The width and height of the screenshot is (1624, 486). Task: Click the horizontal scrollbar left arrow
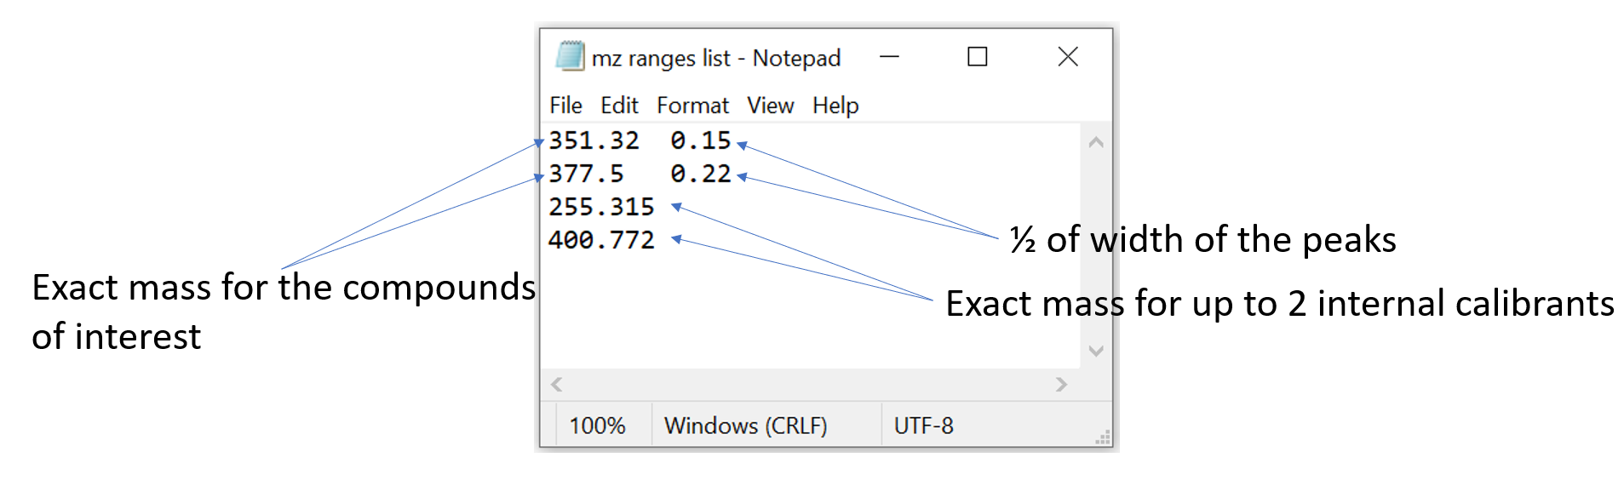(x=556, y=385)
